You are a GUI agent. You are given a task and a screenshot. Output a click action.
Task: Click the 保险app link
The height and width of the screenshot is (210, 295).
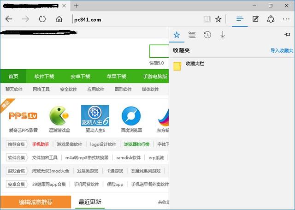pos(115,185)
